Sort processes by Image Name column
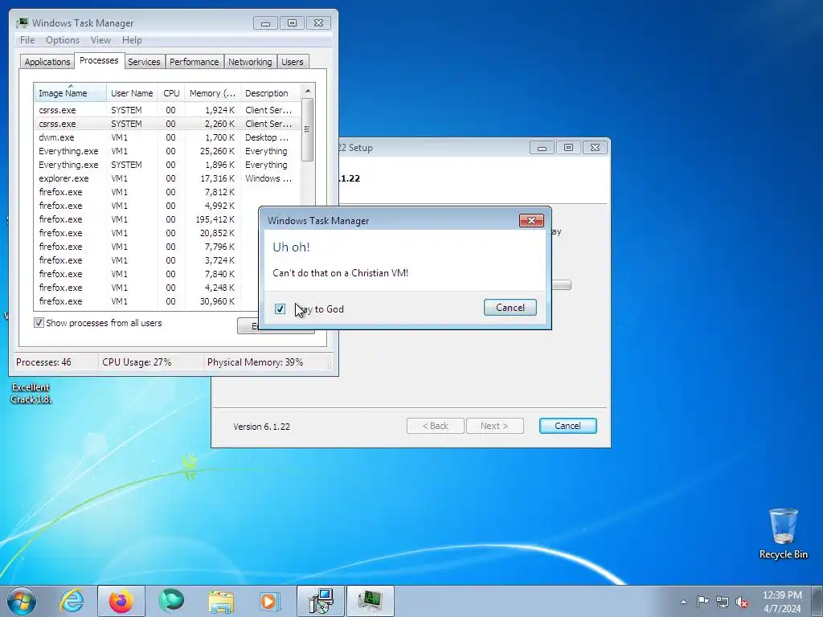Viewport: 823px width, 617px height. coord(71,93)
